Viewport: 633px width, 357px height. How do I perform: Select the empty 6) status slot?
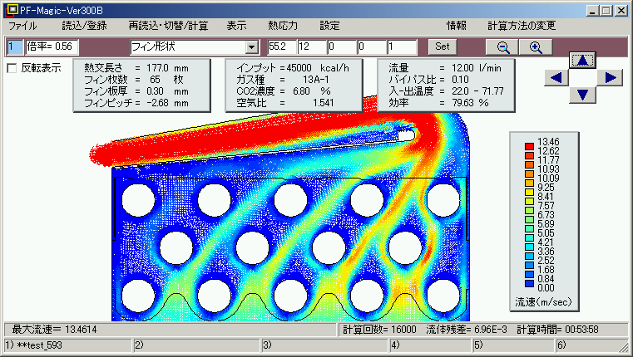[x=587, y=345]
